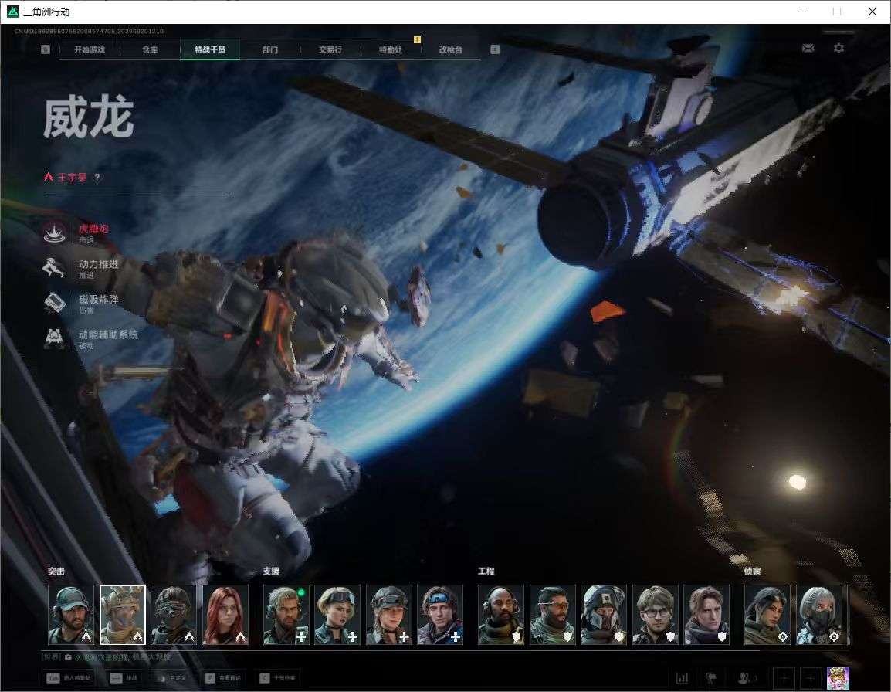Screen dimensions: 891x692
Task: Select the support operator in military cap
Action: click(x=388, y=615)
